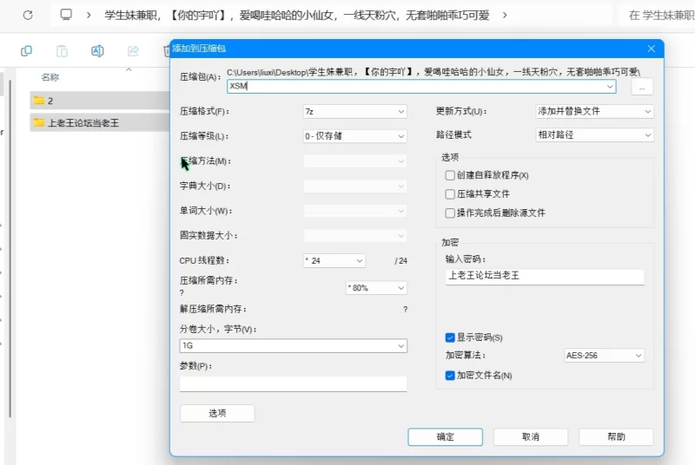The height and width of the screenshot is (465, 695).
Task: Click the 输入密码 password field
Action: point(545,277)
